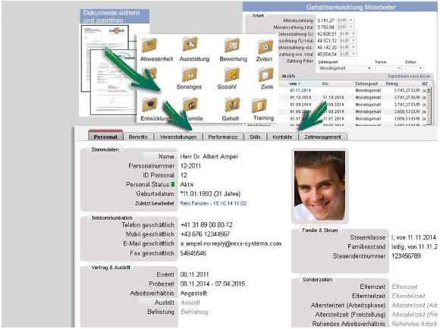
Task: Click the business e-mail address value
Action: (x=231, y=243)
